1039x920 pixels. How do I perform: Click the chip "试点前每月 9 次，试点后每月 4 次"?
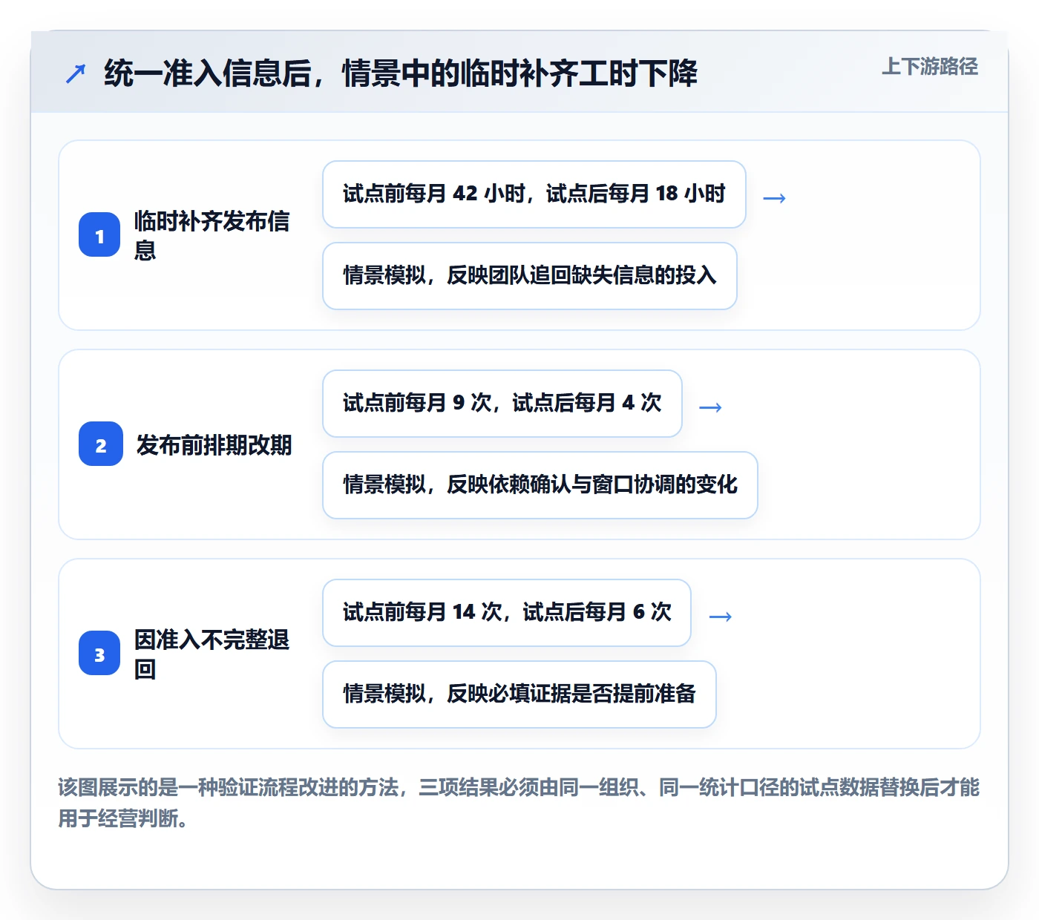click(502, 404)
